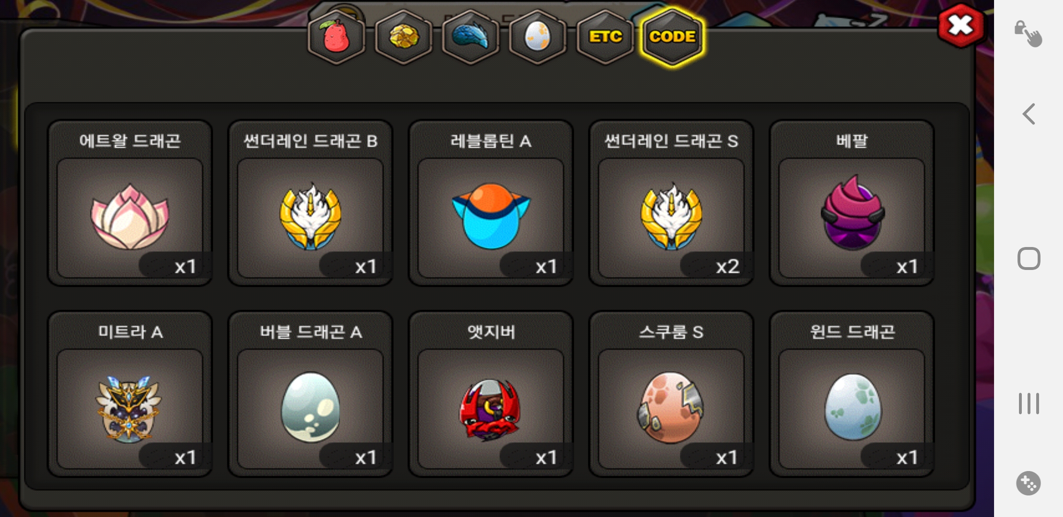Choose the 레블롭틴 A blue egg
1063x517 pixels.
(491, 203)
